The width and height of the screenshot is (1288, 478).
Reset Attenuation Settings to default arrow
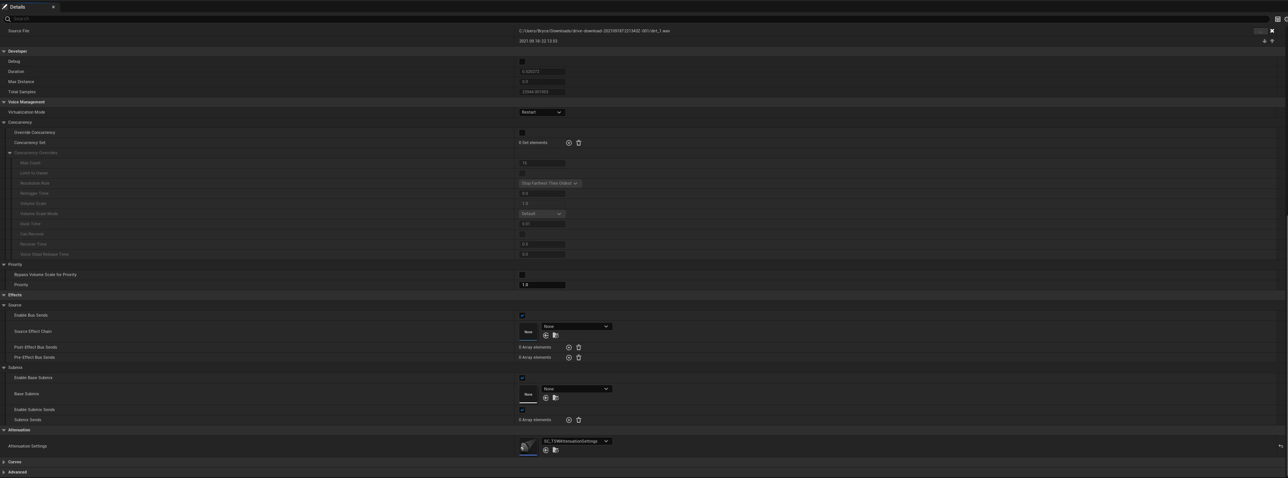click(1280, 446)
